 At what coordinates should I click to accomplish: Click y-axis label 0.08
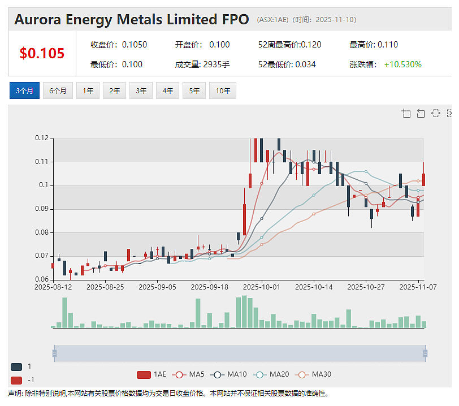[42, 232]
